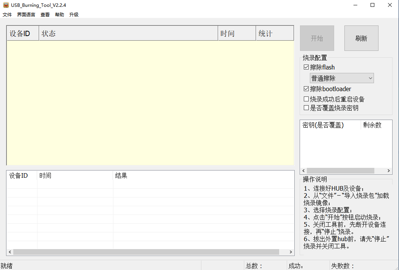Open the 升级 upgrade menu
Viewport: 399px width, 270px height.
pos(74,14)
